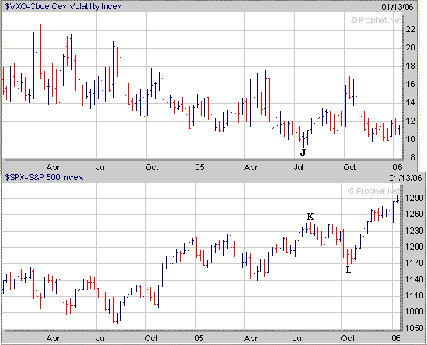Screen dimensions: 427x345
Task: Select the 01/13/06 date on the SPX chart
Action: coord(405,178)
